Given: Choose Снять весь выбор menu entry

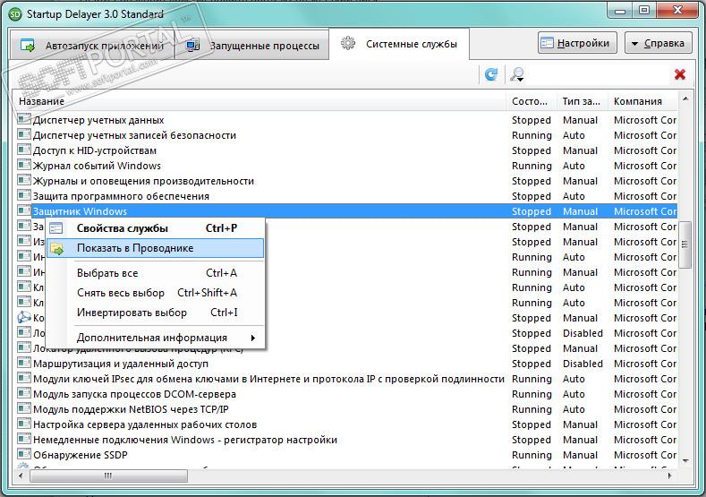Looking at the screenshot, I should click(x=156, y=293).
